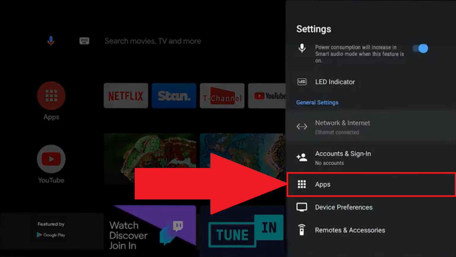
Task: Select the LED Indicator setting
Action: click(335, 82)
